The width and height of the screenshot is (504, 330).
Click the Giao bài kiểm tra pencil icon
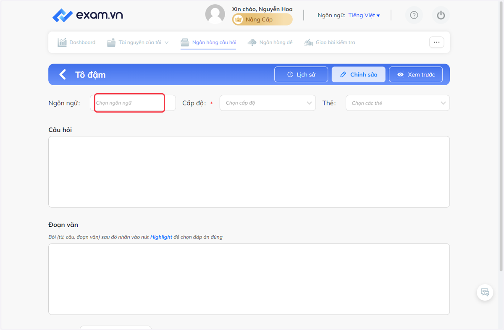[x=309, y=42]
